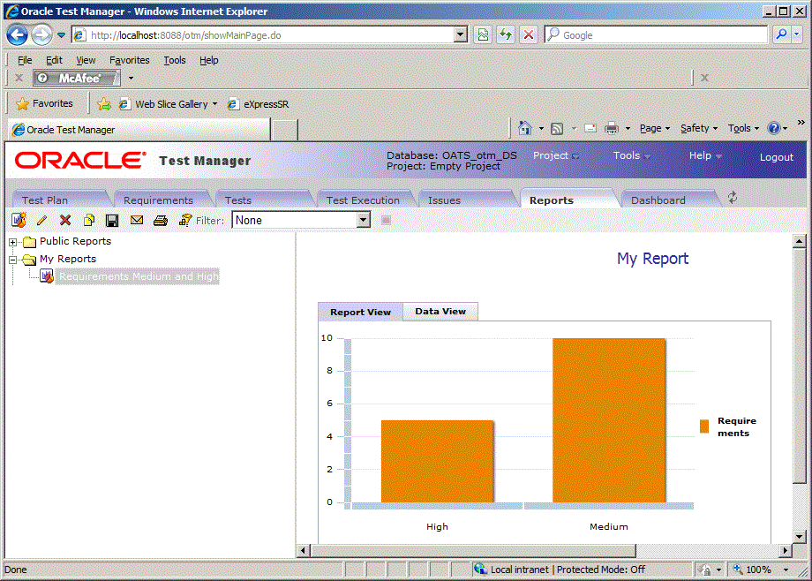The width and height of the screenshot is (812, 581).
Task: Click the vertical scrollbar down arrow
Action: point(800,538)
